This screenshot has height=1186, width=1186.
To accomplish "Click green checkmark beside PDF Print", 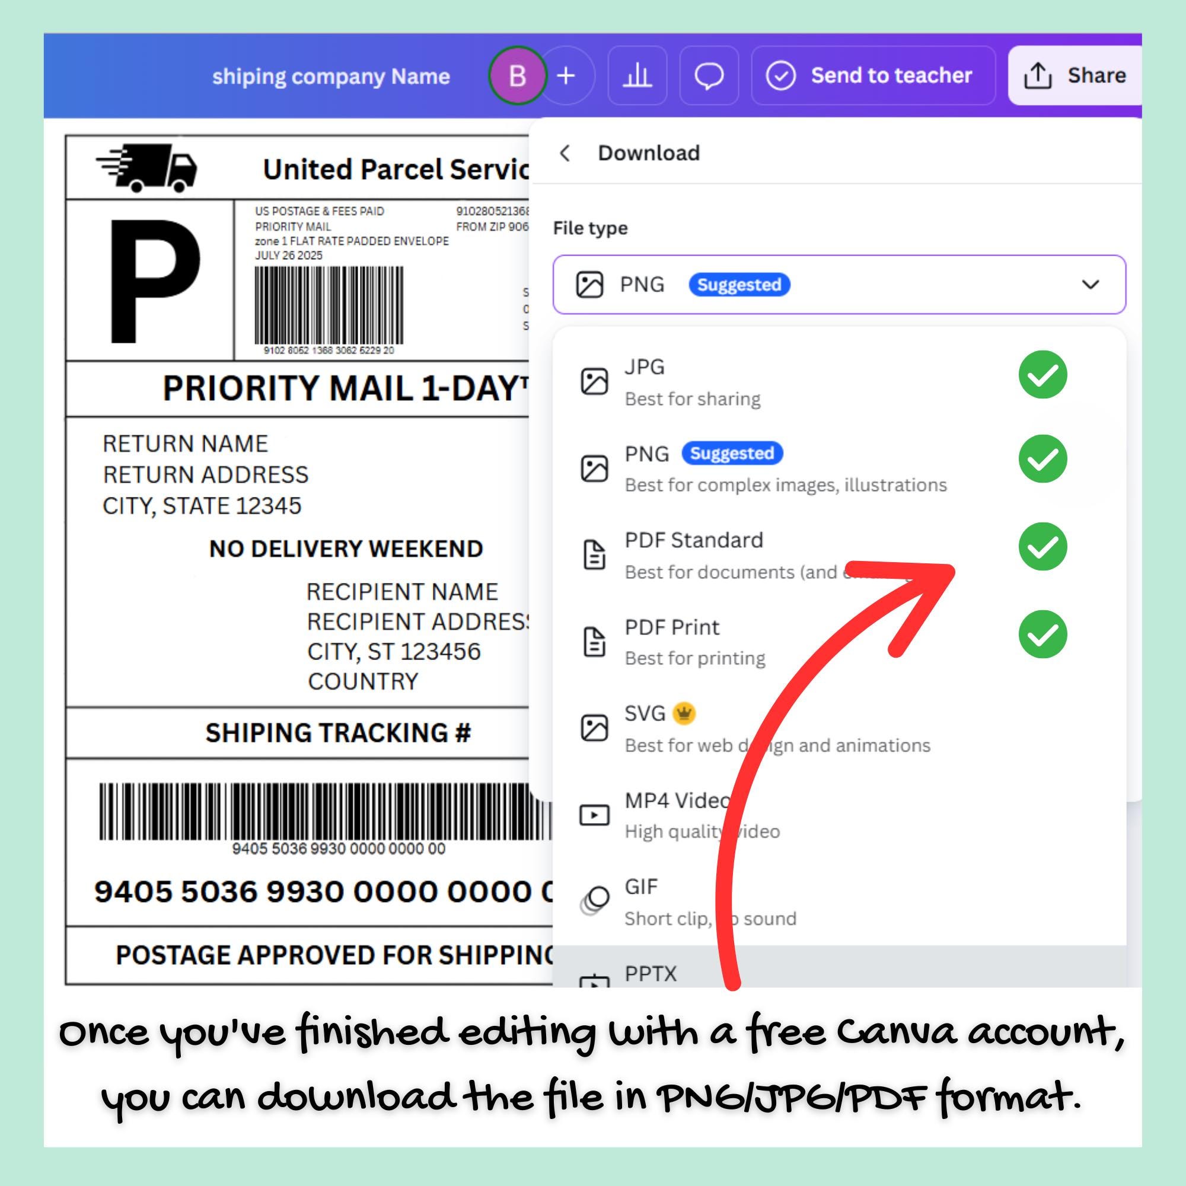I will pos(1042,634).
